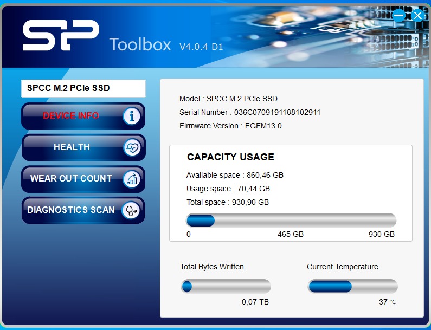This screenshot has width=431, height=330.
Task: Click the Toolbox V4.0.4 D1 version text
Action: [166, 45]
